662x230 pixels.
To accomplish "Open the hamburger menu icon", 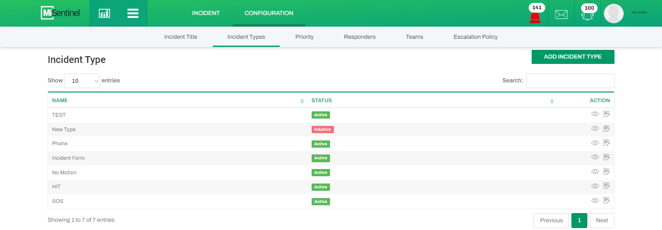I will pos(133,14).
